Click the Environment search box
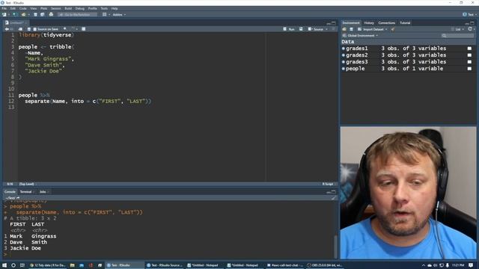479x269 pixels. point(457,36)
